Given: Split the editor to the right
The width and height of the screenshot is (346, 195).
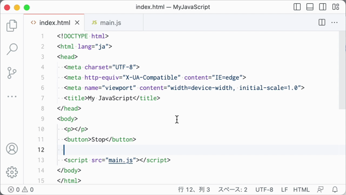Looking at the screenshot, I should coord(322,22).
